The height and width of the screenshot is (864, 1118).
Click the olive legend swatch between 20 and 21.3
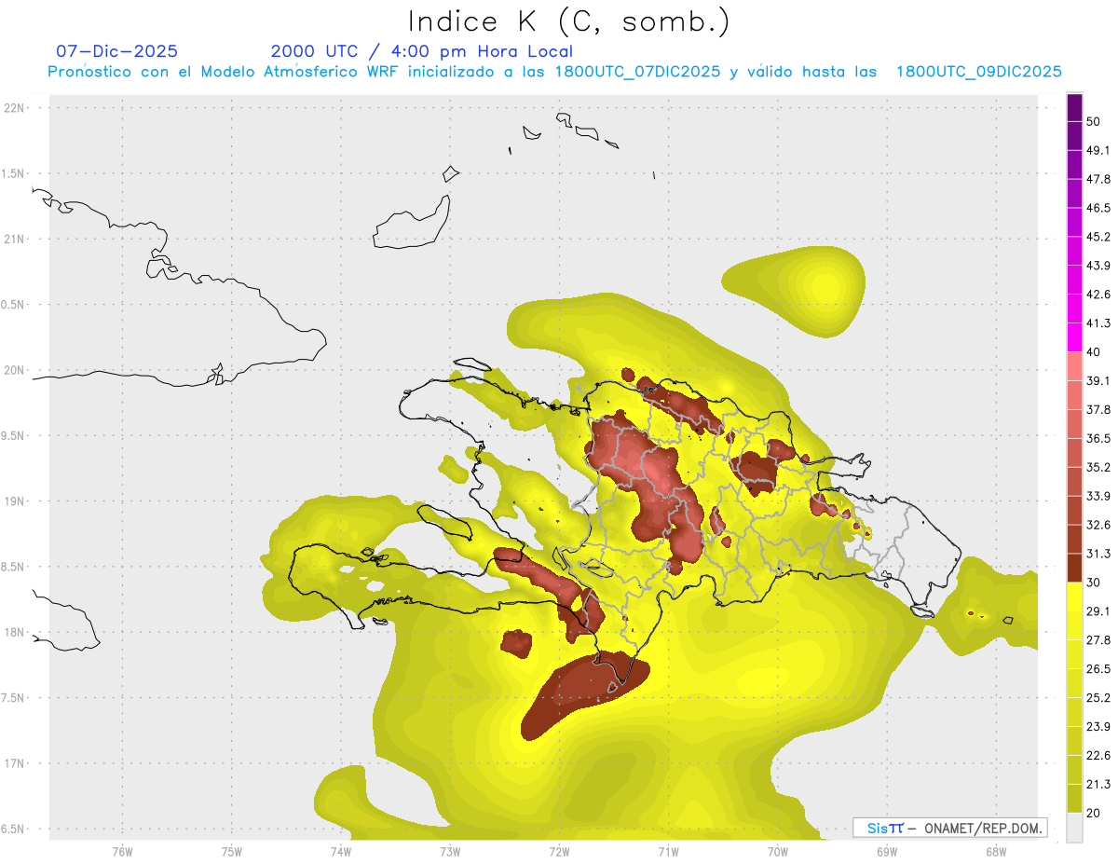[1074, 799]
